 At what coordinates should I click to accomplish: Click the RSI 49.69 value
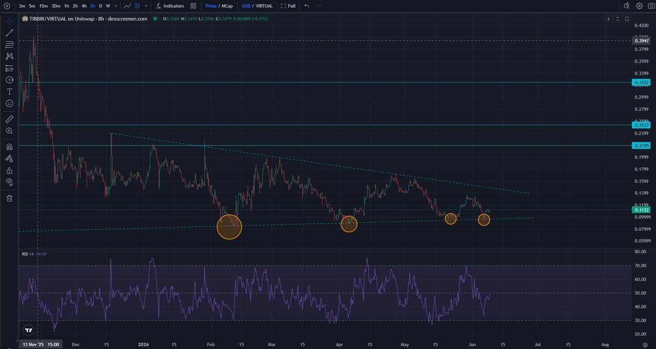(43, 254)
